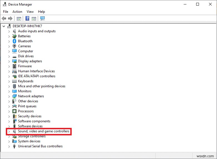Select Sound, video and game controllers label
Screen dimensions: 217x159
click(44, 131)
